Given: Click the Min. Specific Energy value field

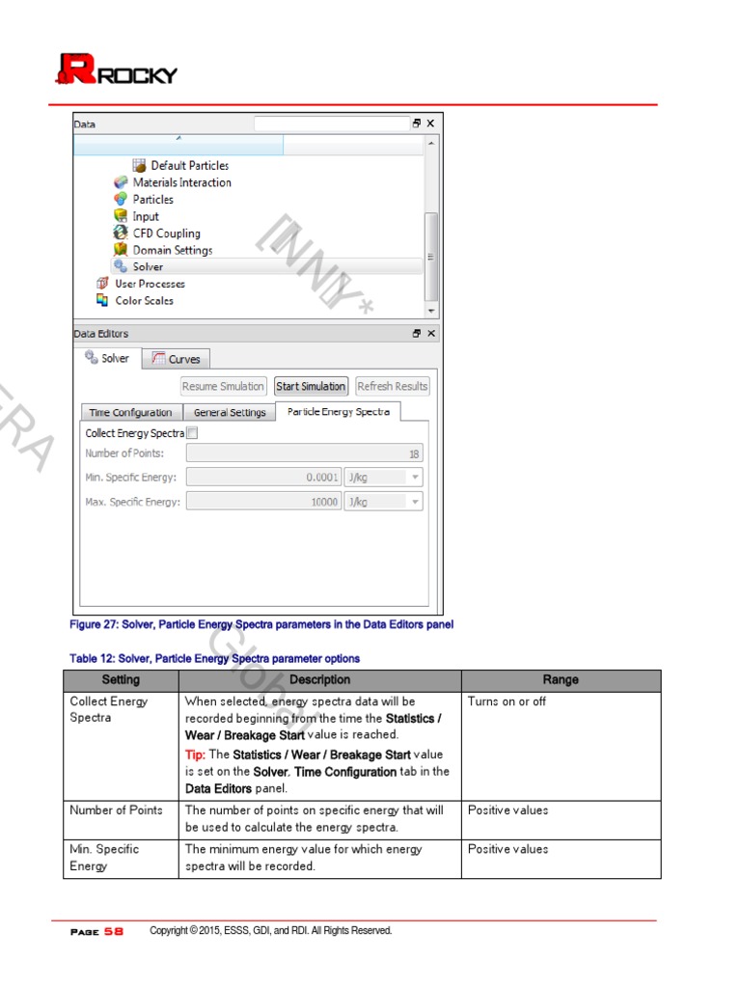Looking at the screenshot, I should [264, 478].
